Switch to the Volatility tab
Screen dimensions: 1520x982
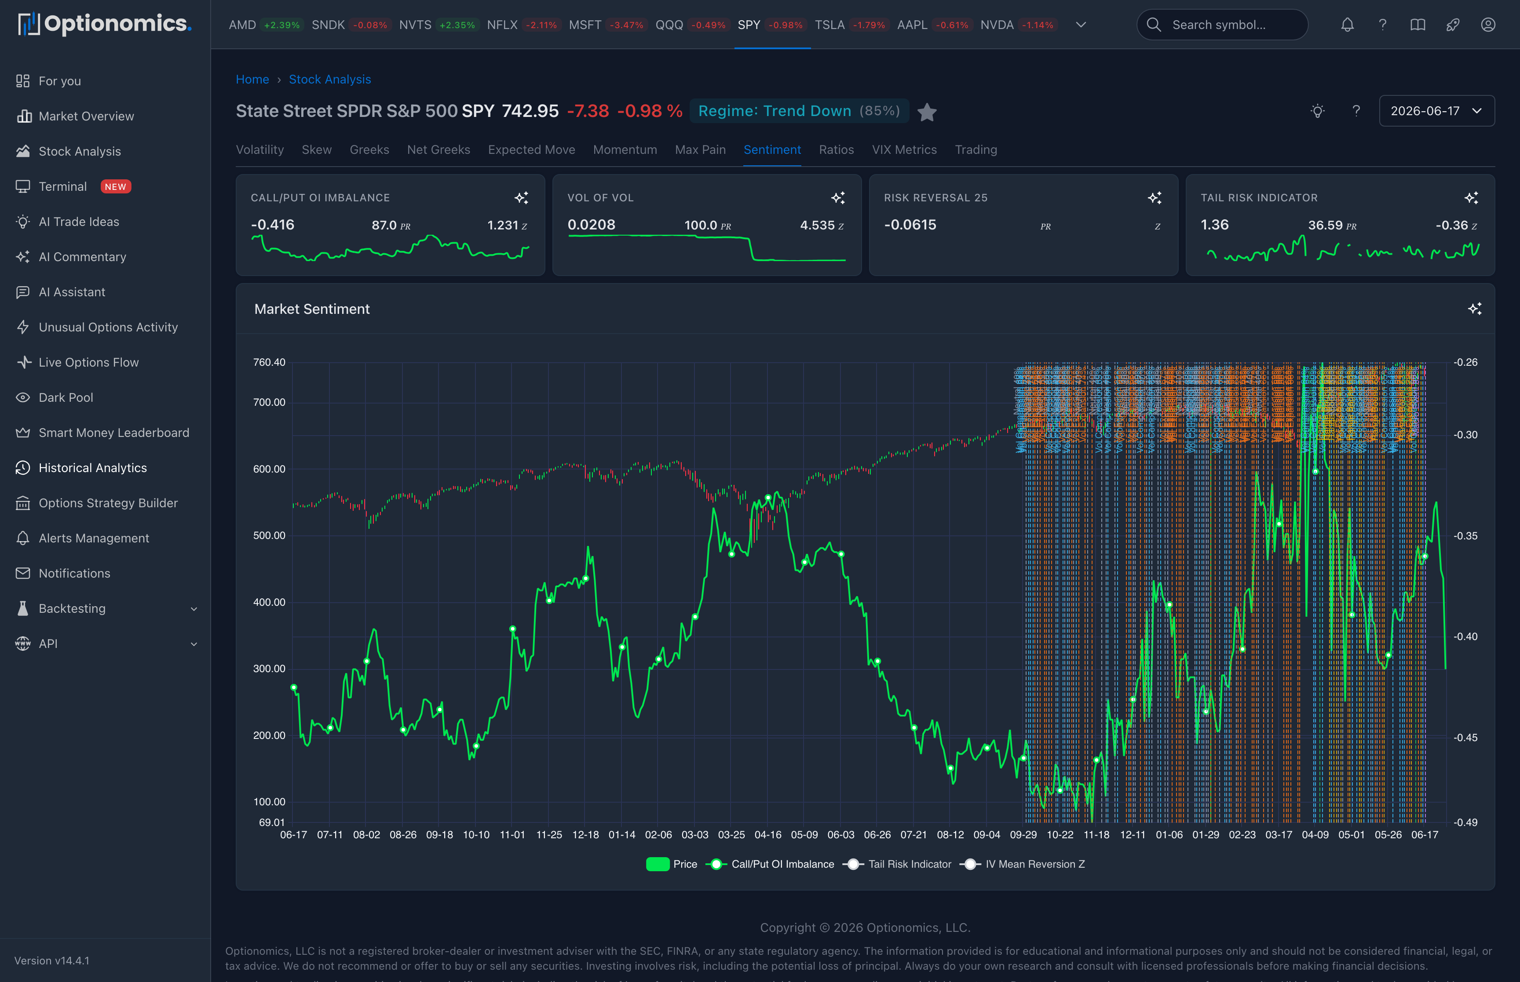coord(259,149)
